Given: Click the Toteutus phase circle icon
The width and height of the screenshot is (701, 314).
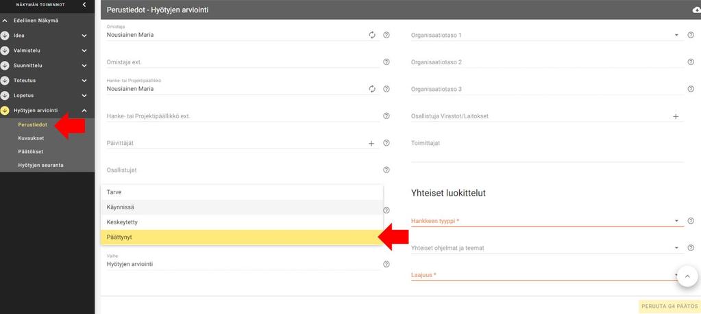Looking at the screenshot, I should pyautogui.click(x=5, y=80).
